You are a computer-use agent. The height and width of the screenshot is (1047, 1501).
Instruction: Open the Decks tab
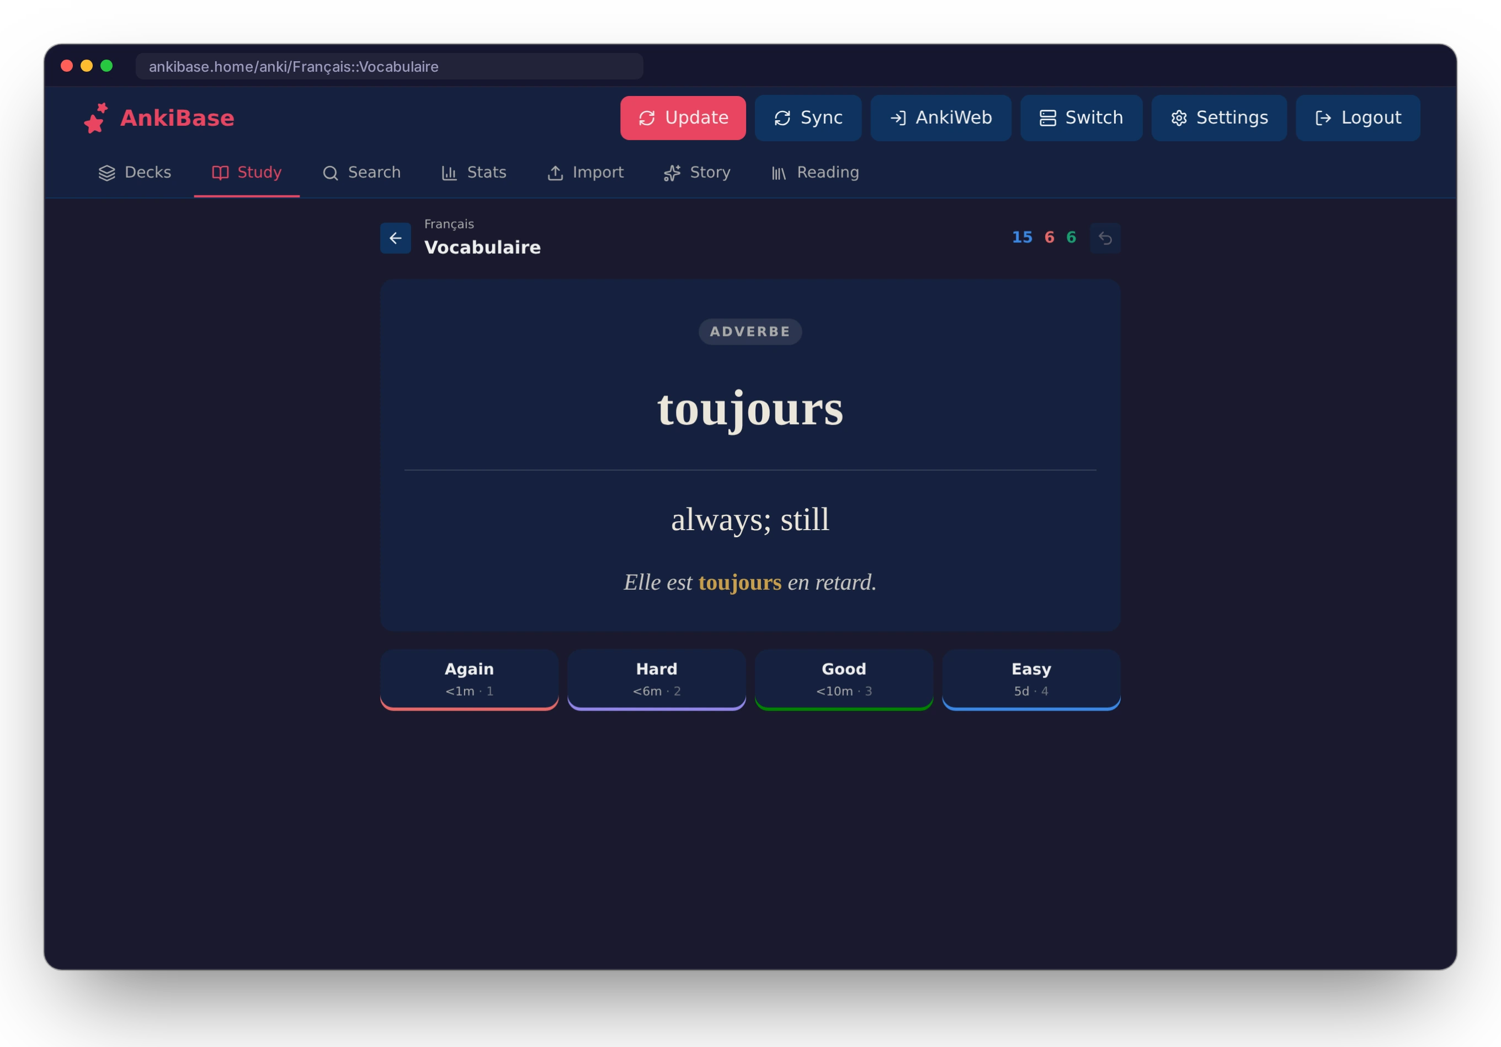135,173
